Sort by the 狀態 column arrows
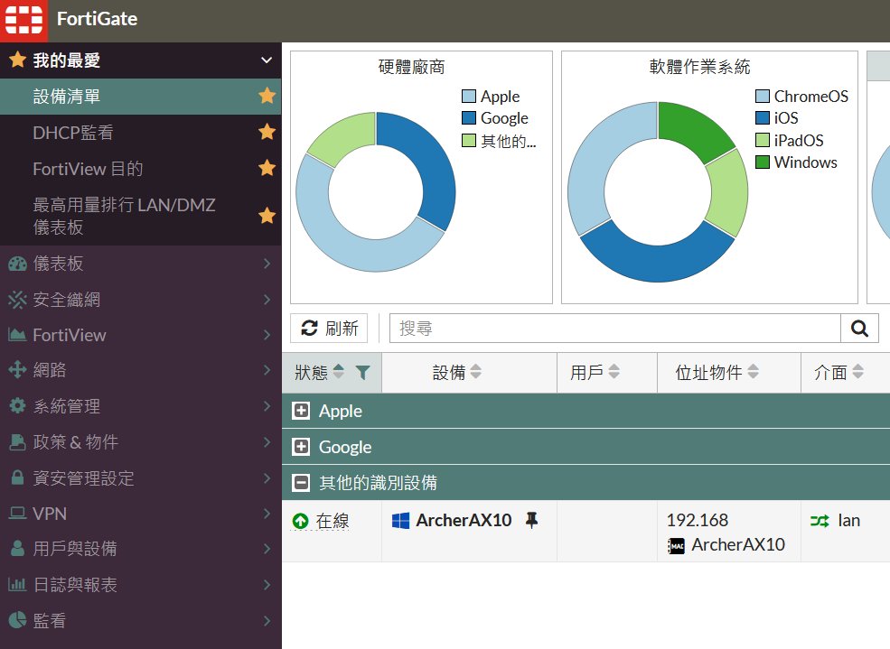 pyautogui.click(x=338, y=372)
